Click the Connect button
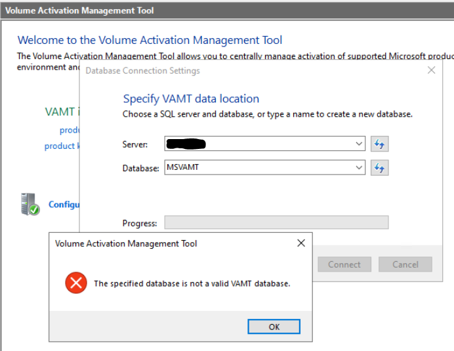 click(x=344, y=264)
